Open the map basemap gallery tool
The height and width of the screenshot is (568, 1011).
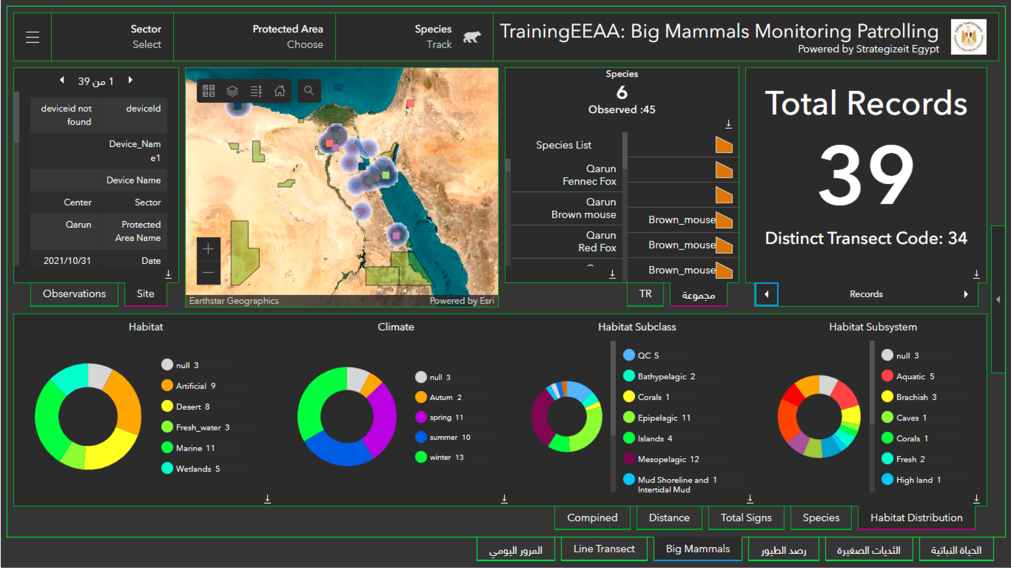208,91
